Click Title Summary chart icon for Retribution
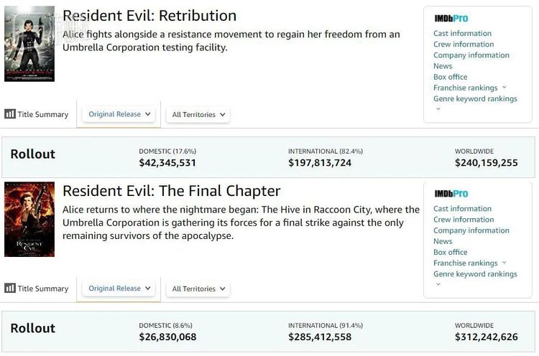Screen dimensions: 539x356 [10, 114]
